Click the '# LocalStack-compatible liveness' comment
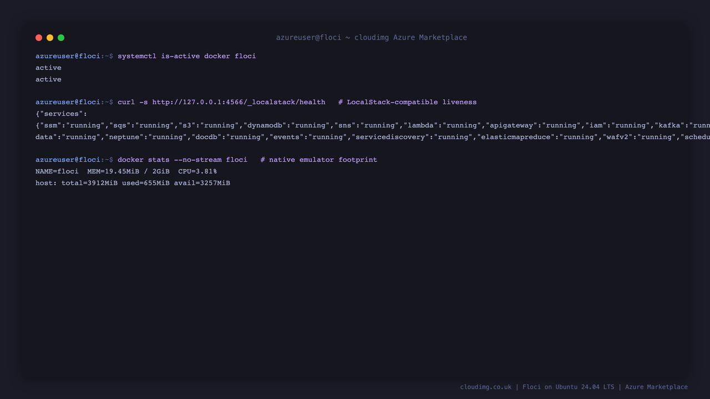 (x=407, y=102)
